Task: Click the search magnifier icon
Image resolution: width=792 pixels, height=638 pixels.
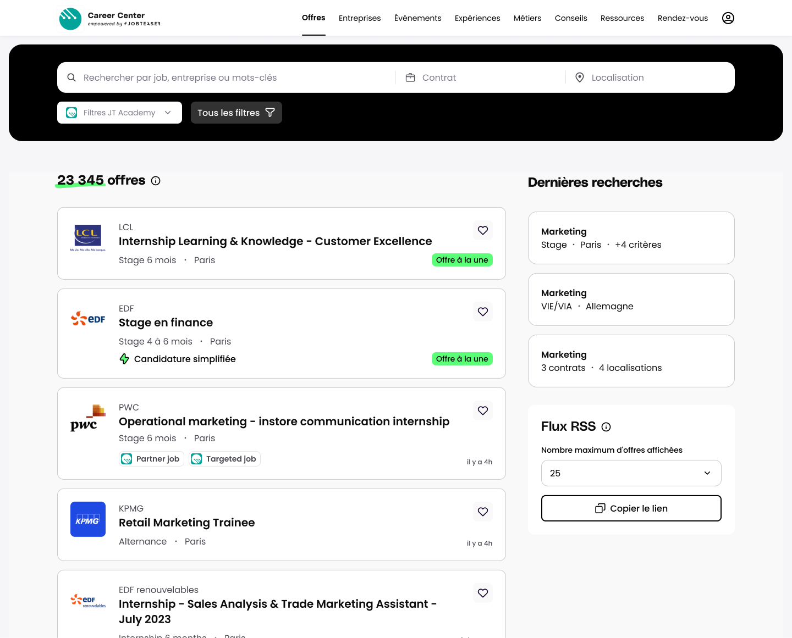Action: pos(71,77)
